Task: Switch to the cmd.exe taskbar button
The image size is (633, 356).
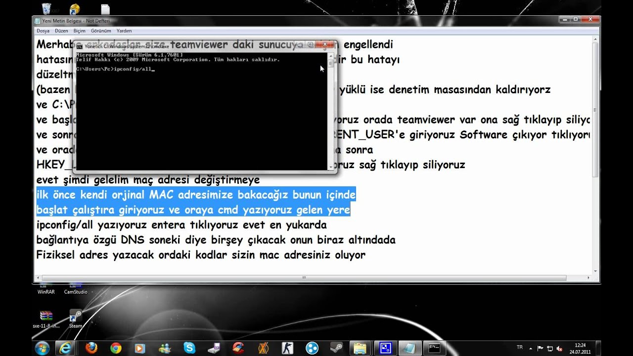Action: 435,348
